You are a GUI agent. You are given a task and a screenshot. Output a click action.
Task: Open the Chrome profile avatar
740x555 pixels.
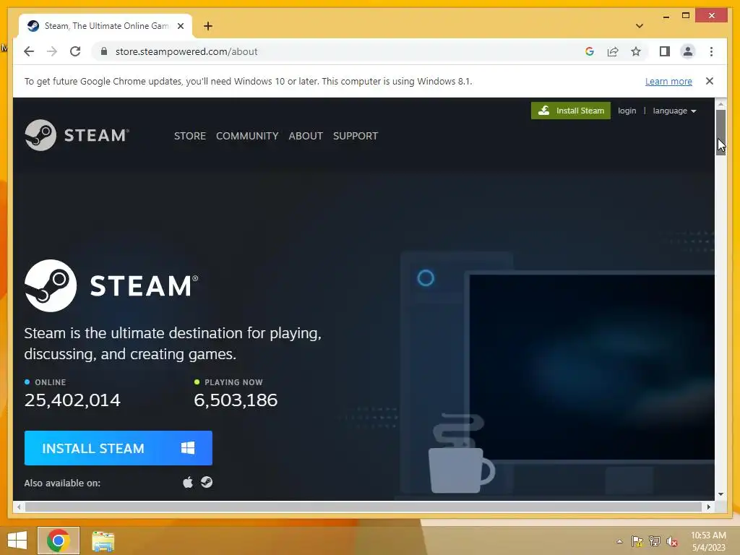click(688, 51)
